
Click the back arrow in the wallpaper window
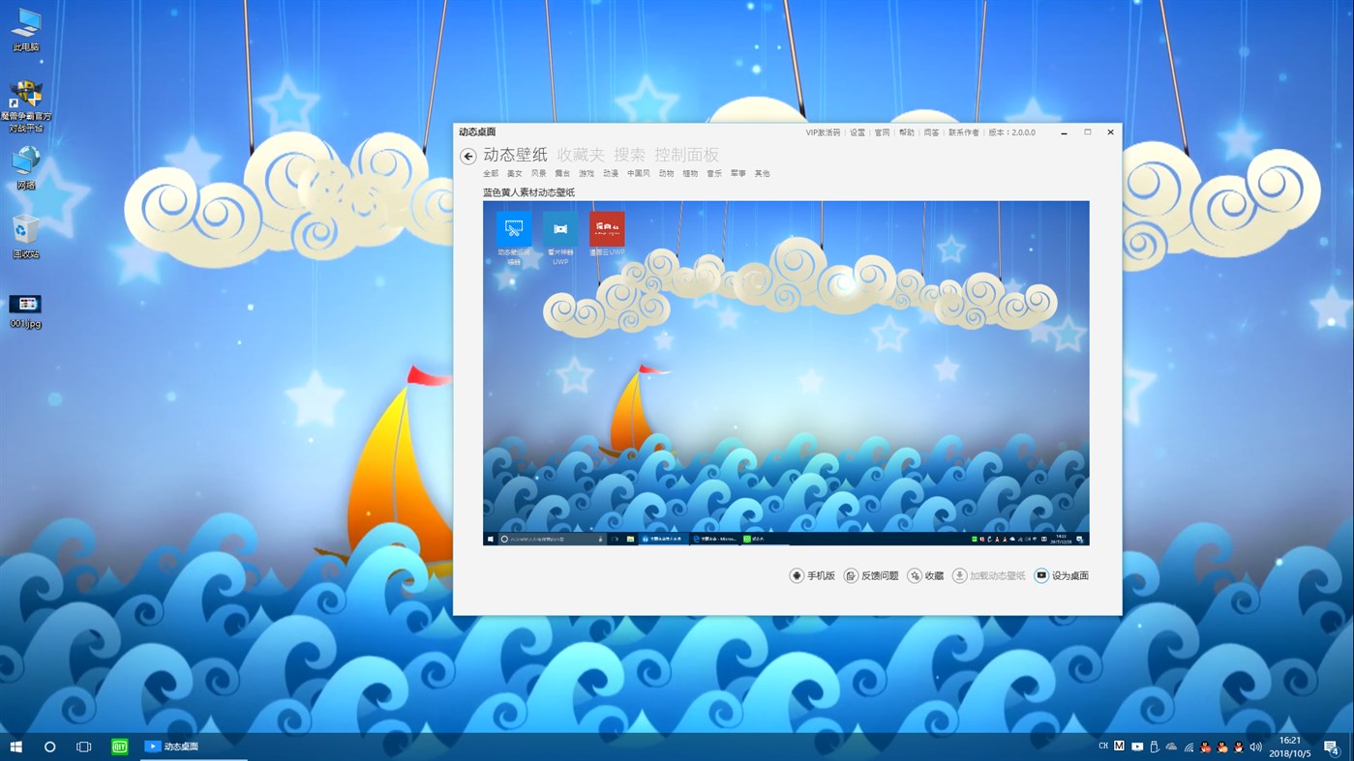pyautogui.click(x=467, y=155)
